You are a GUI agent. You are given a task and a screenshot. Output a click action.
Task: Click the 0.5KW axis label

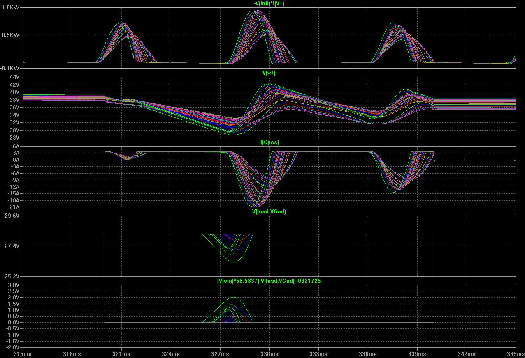point(12,35)
